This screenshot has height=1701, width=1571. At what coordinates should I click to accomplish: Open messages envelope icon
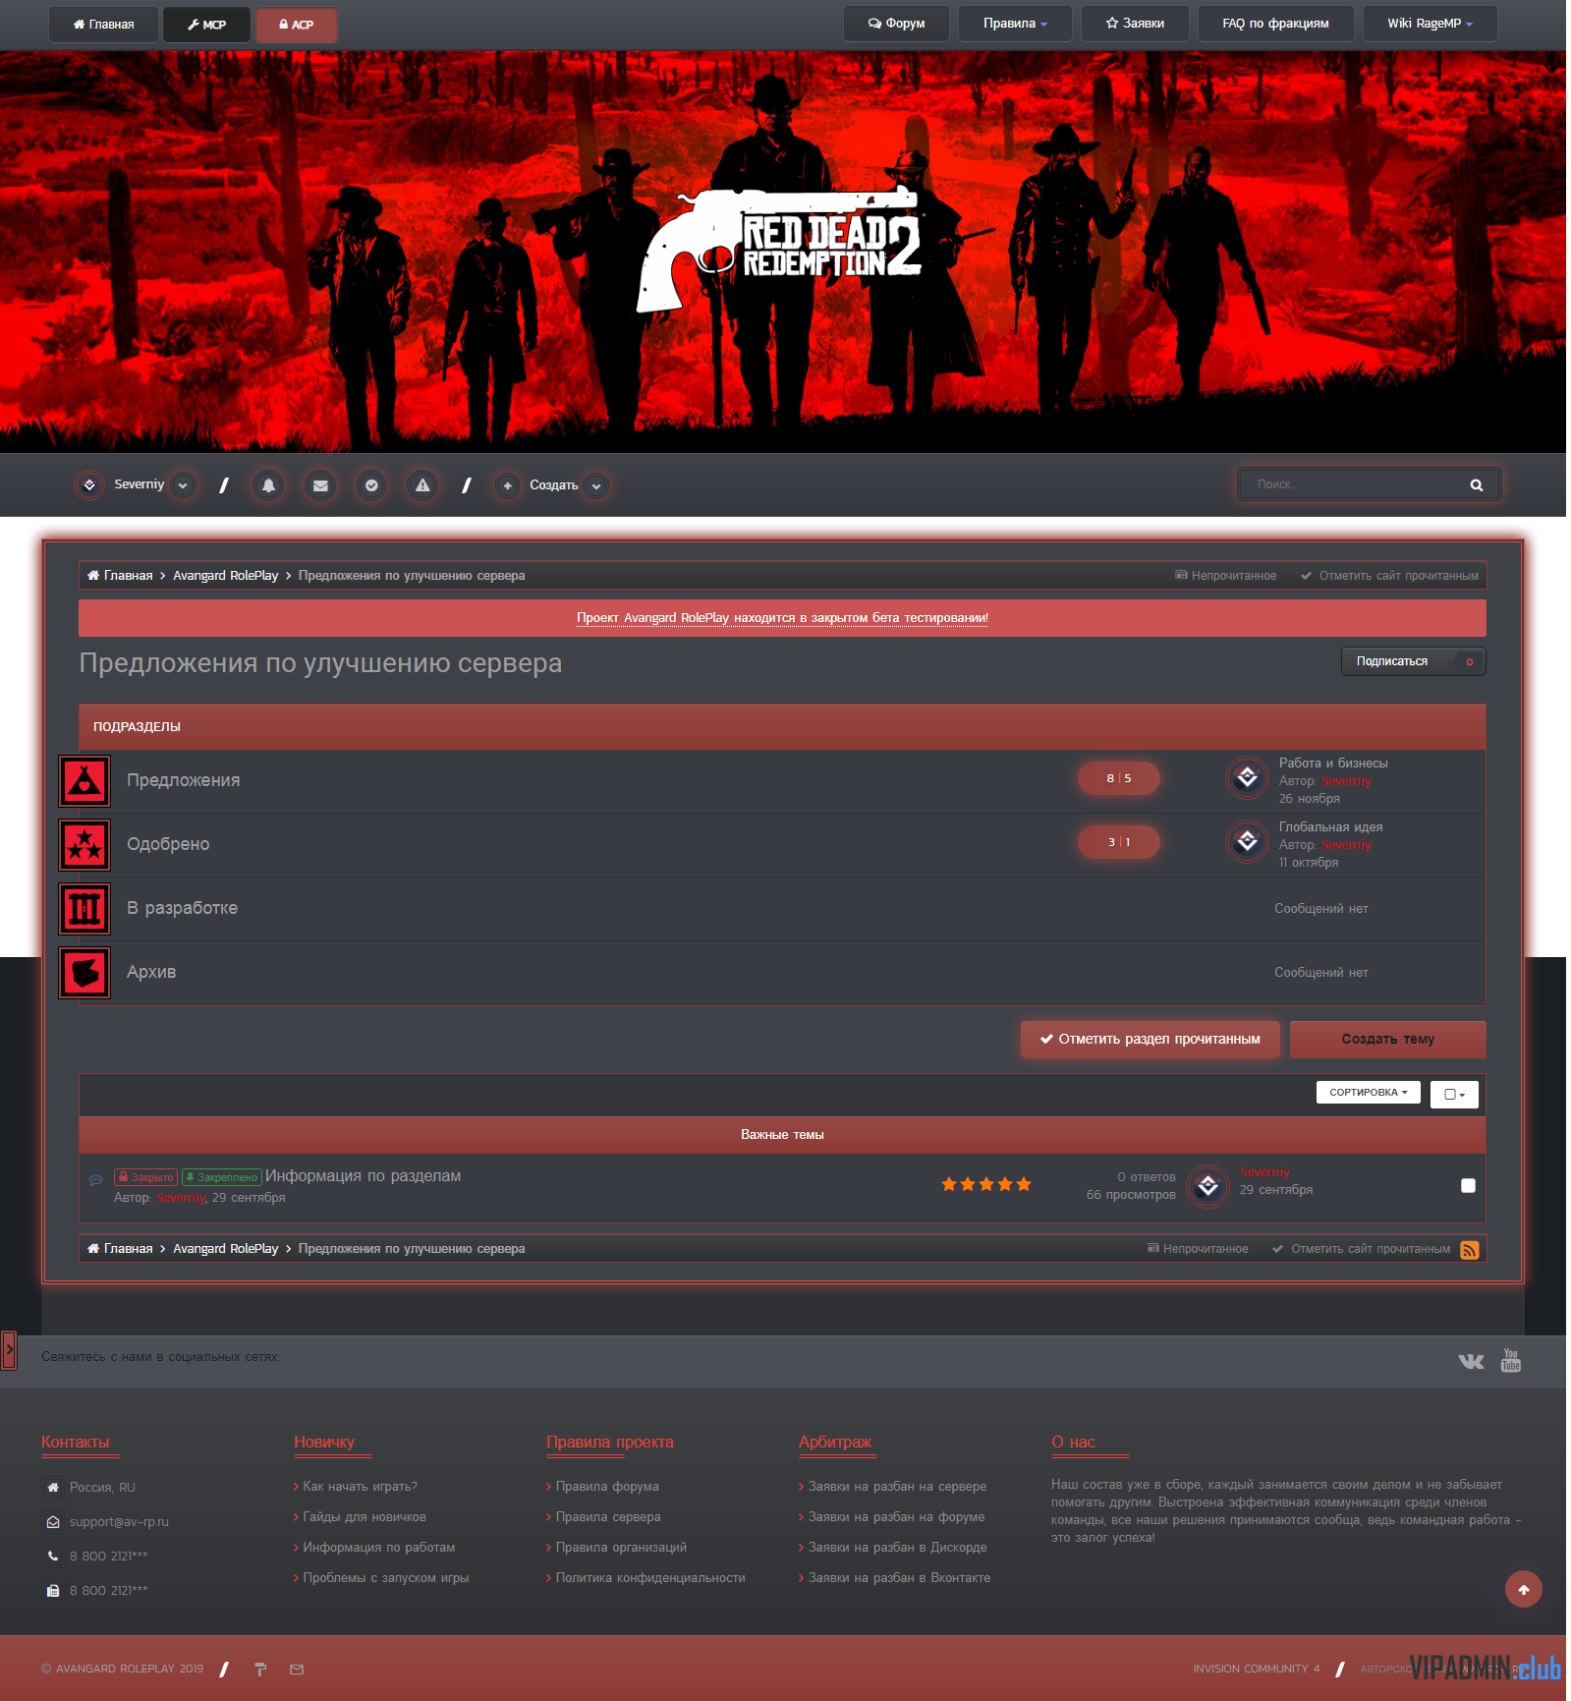pyautogui.click(x=320, y=485)
